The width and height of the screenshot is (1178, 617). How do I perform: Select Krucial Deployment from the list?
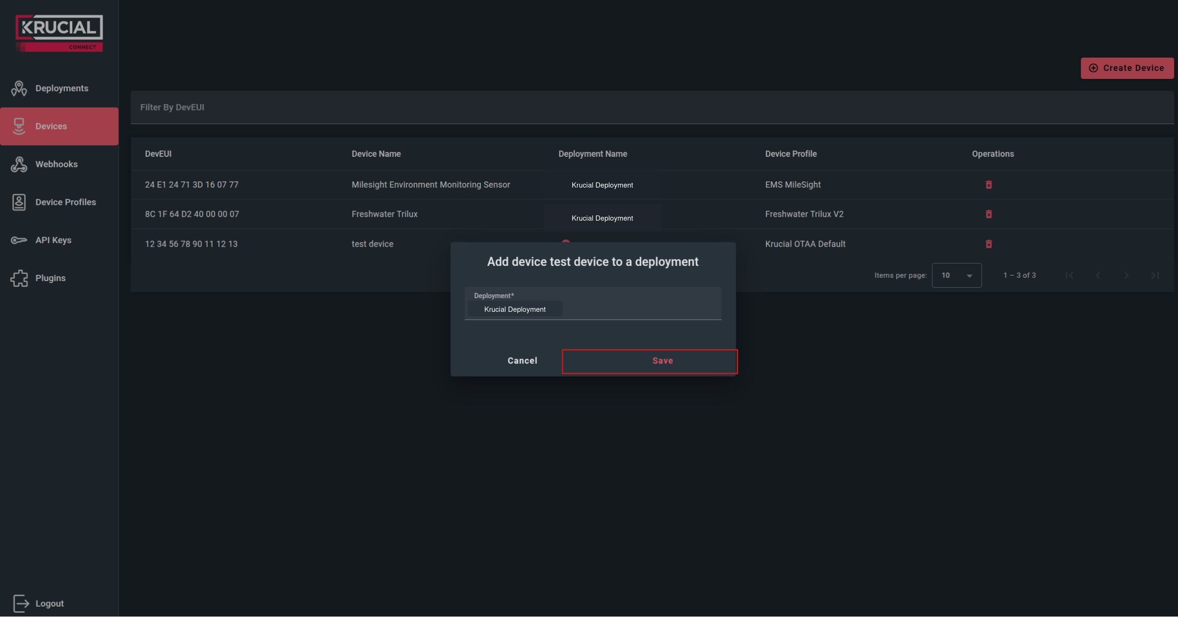pyautogui.click(x=515, y=309)
